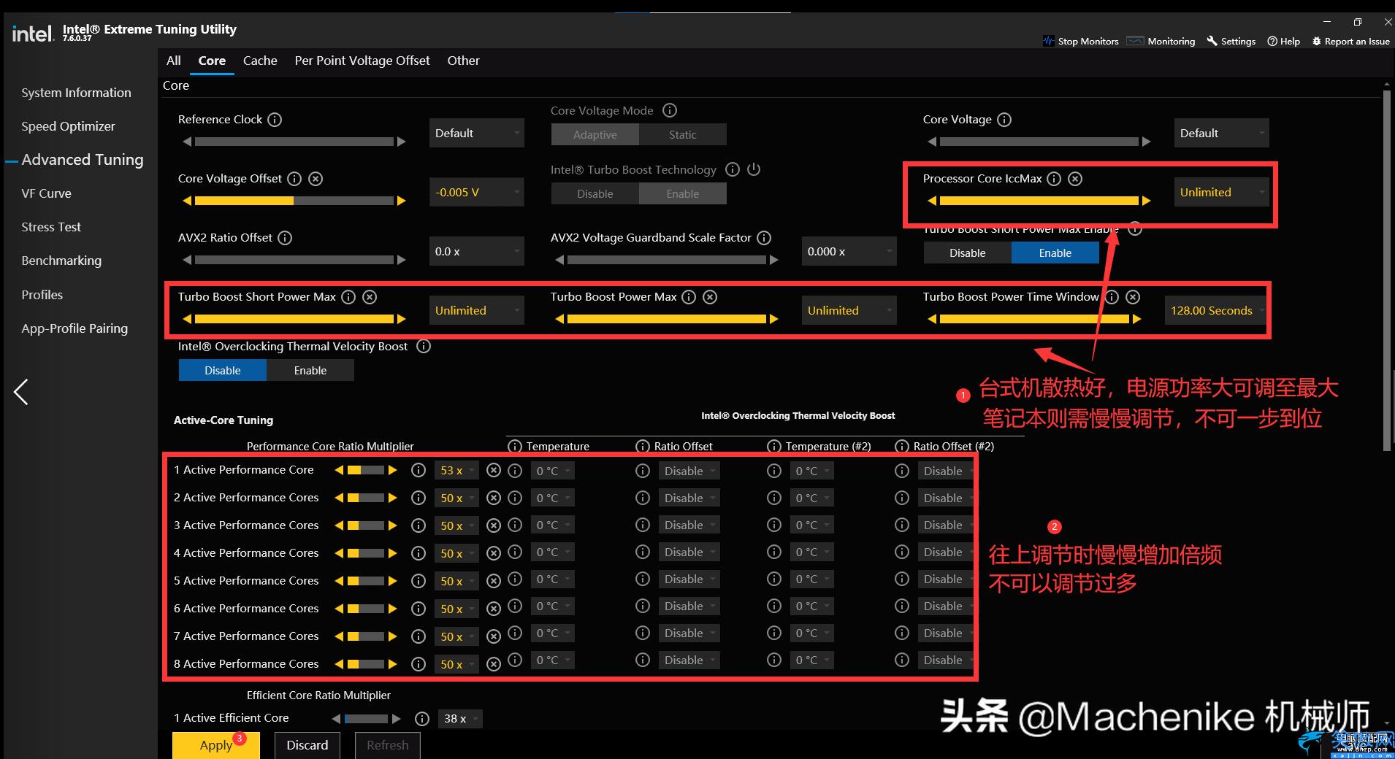Screen dimensions: 1395x759
Task: Open Reference Clock Default dropdown
Action: pos(477,133)
